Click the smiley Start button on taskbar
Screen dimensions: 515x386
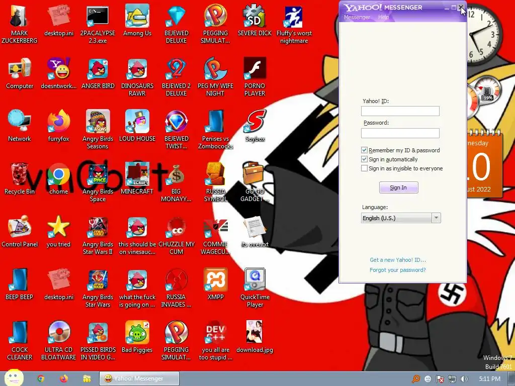pos(14,377)
